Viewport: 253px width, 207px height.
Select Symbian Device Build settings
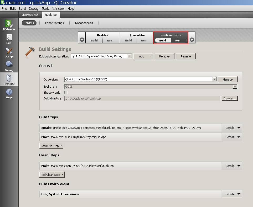[x=163, y=40]
